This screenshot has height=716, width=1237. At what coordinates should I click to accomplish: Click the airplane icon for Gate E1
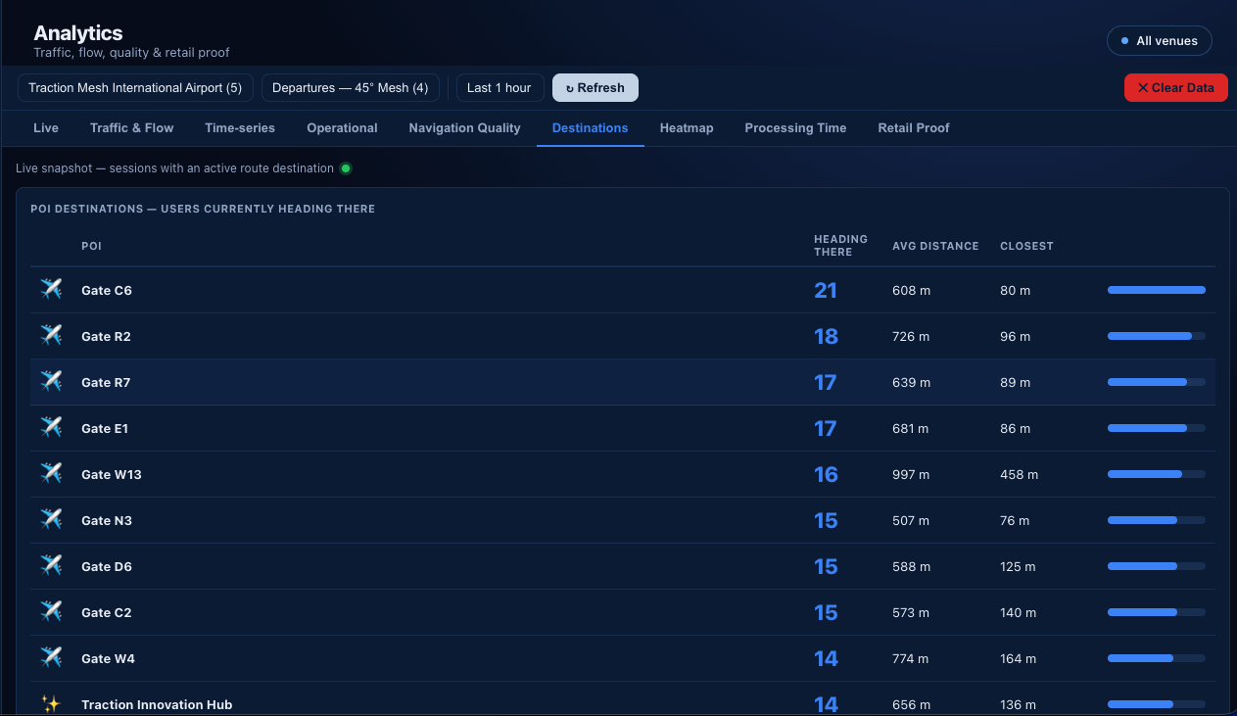51,428
